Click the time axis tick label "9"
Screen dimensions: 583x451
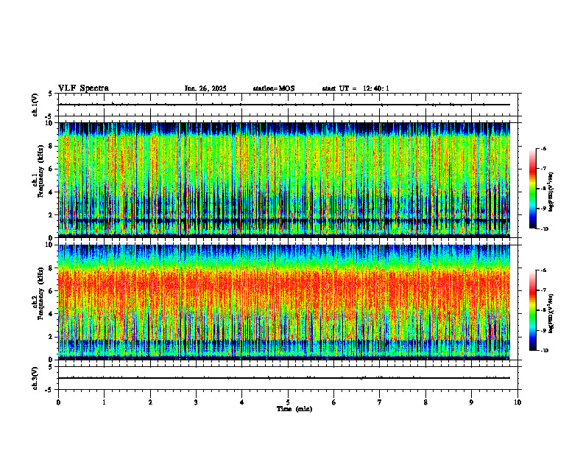[471, 402]
